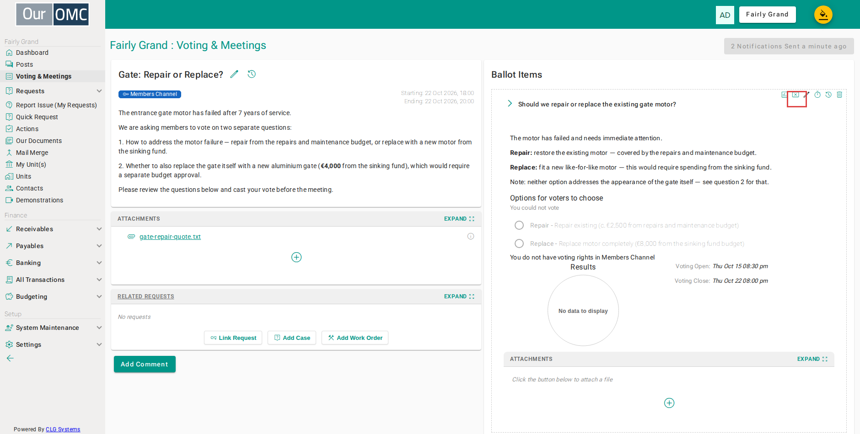Viewport: 860px width, 434px height.
Task: Show info for gate-repair-quote.txt
Action: click(471, 236)
